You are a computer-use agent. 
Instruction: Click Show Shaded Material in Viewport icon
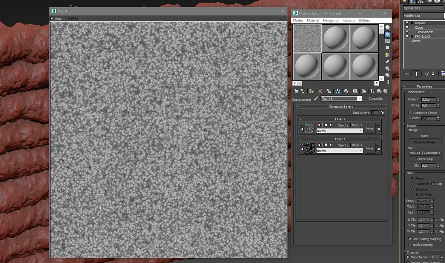pos(364,91)
